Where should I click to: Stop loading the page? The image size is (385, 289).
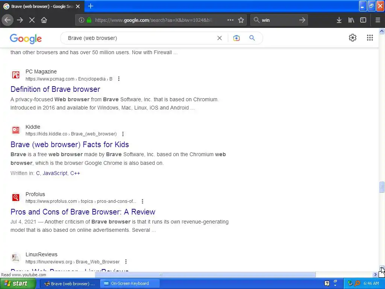(x=32, y=20)
